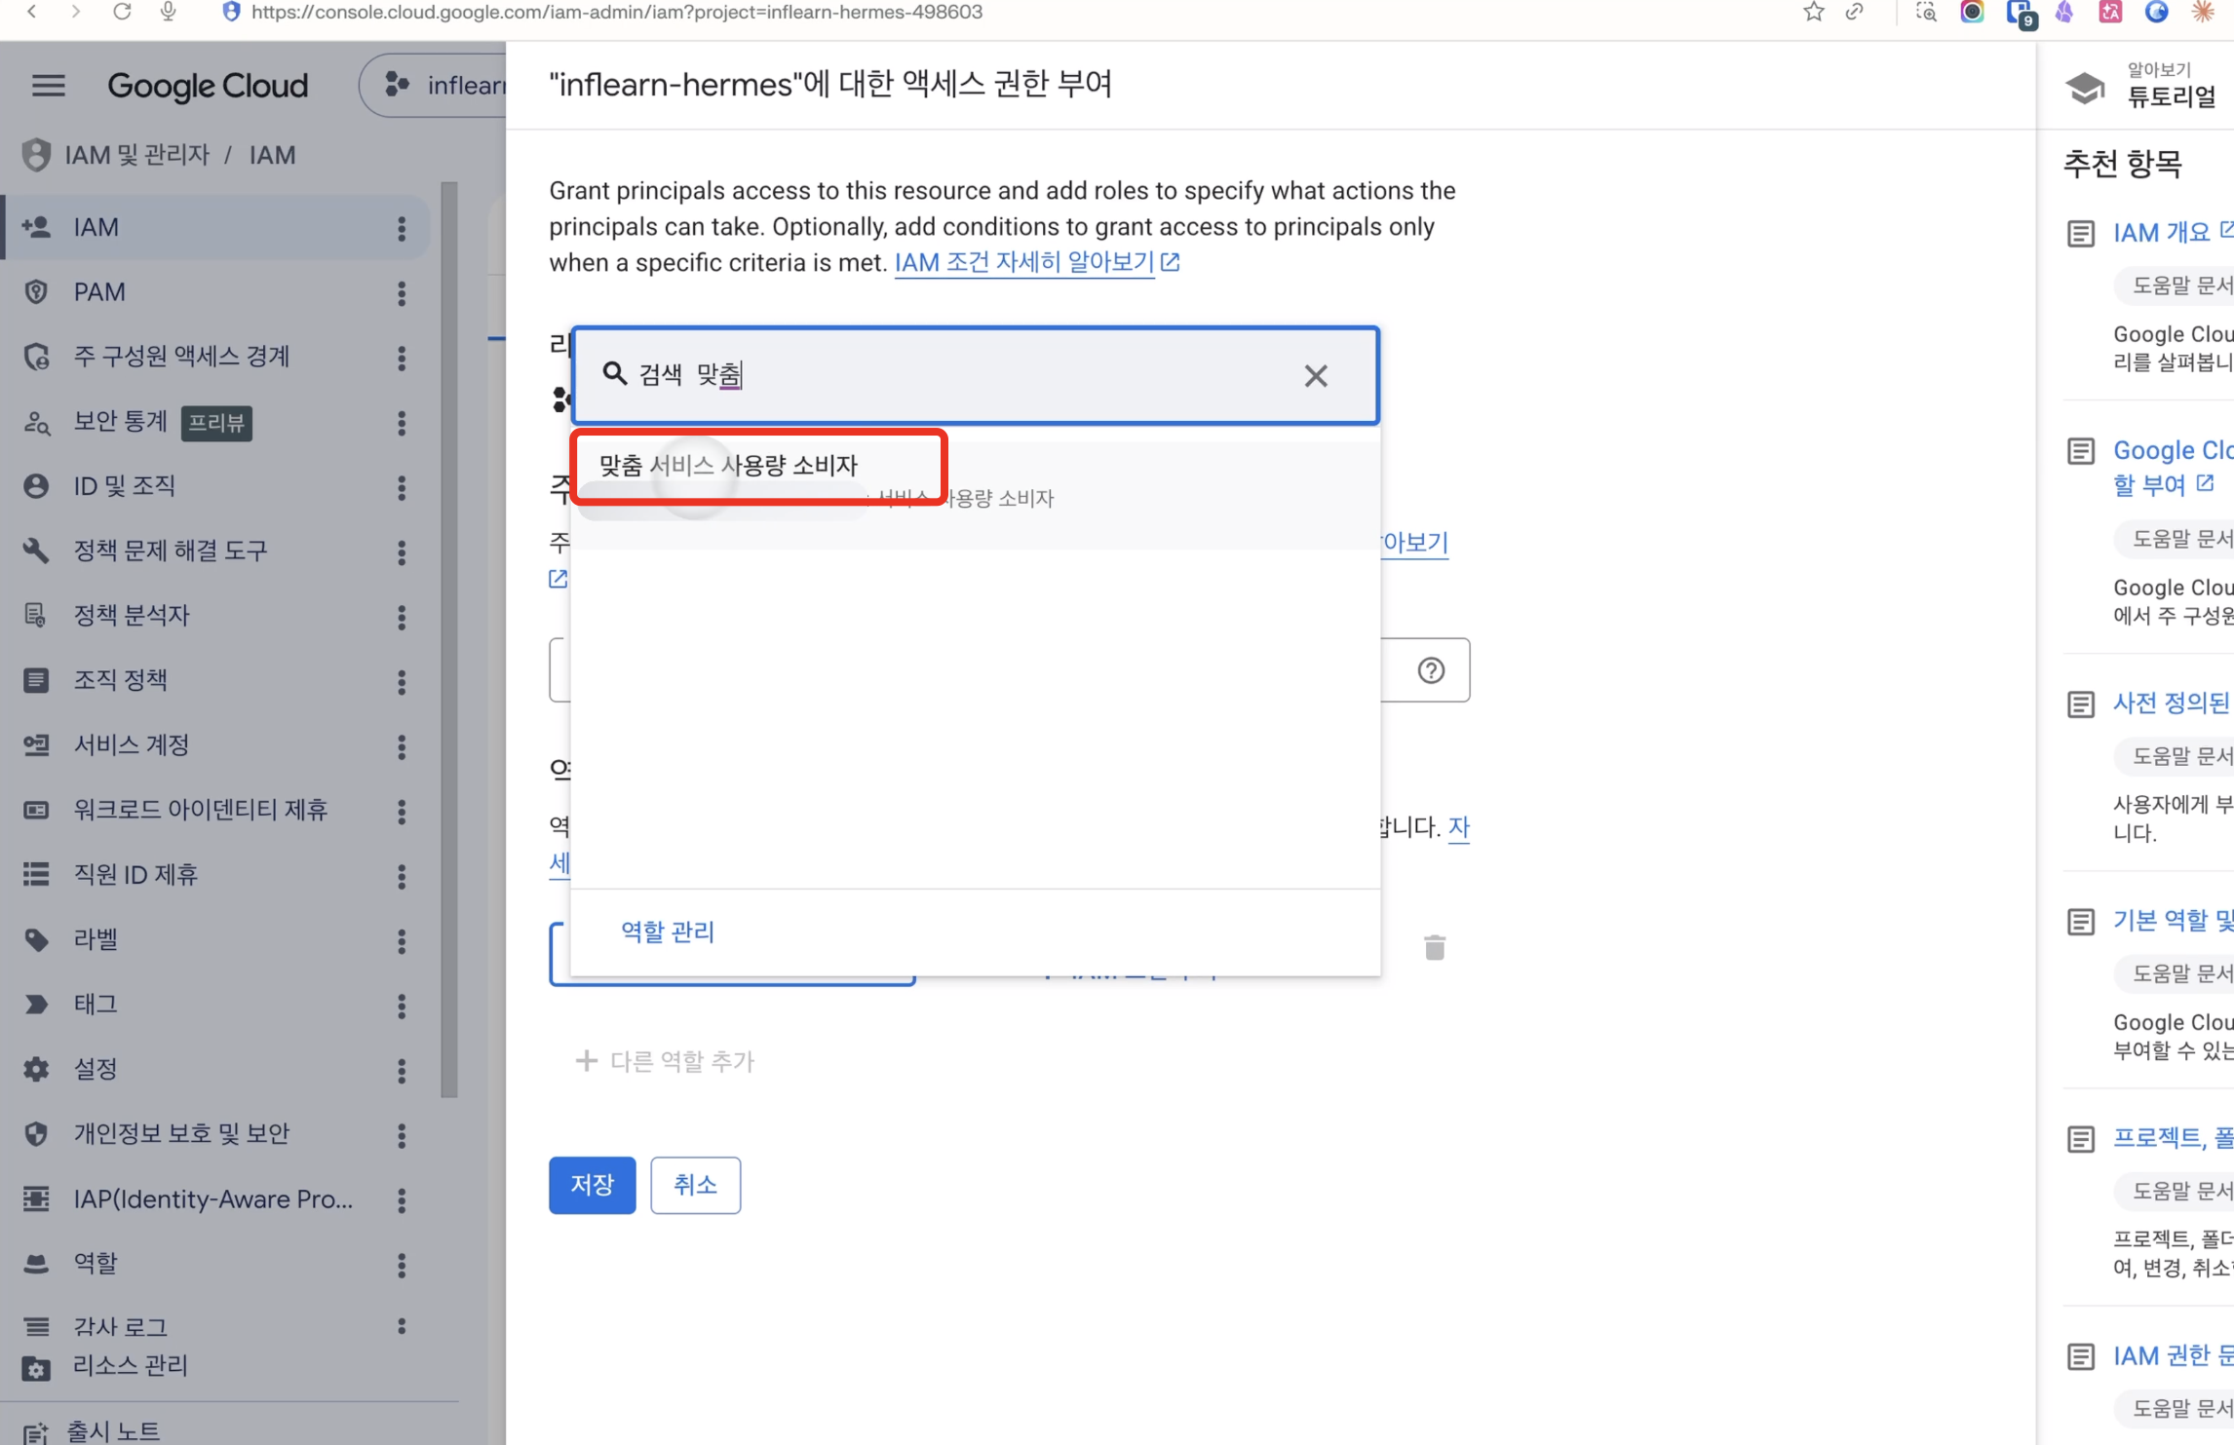Open the 역할 sidebar item
2234x1445 pixels.
216,1263
